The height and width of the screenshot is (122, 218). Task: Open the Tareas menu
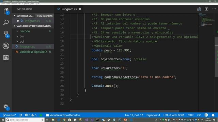[32, 4]
